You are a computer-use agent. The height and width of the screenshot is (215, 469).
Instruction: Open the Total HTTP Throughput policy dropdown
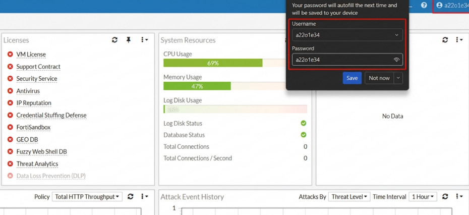tap(87, 197)
